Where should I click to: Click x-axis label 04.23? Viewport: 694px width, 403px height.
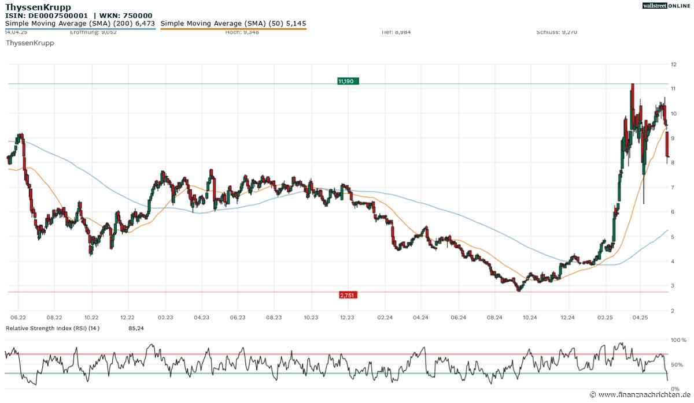(x=201, y=318)
